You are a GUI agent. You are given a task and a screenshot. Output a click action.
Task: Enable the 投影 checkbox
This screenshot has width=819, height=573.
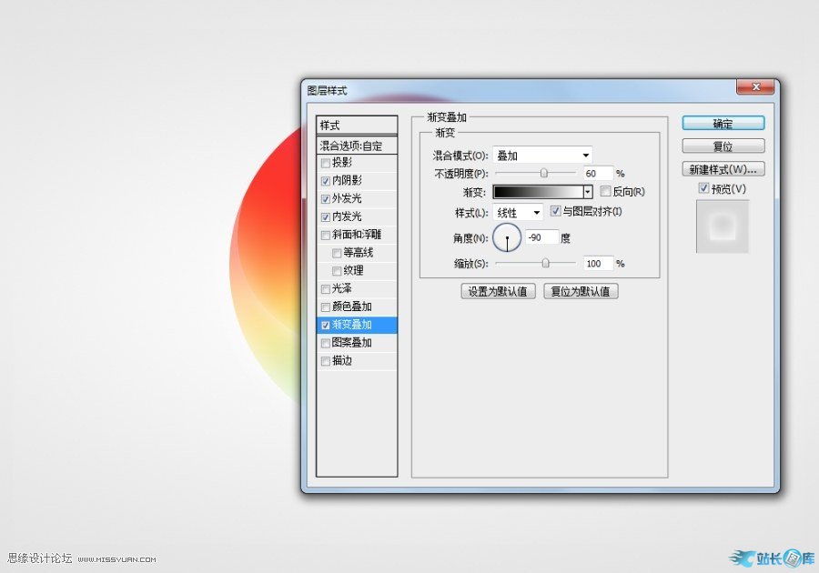point(326,163)
